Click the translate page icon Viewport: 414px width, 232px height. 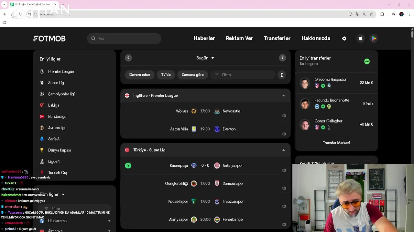(357, 14)
